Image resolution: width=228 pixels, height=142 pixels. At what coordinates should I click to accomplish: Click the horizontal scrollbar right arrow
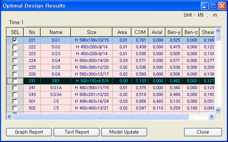[212, 116]
